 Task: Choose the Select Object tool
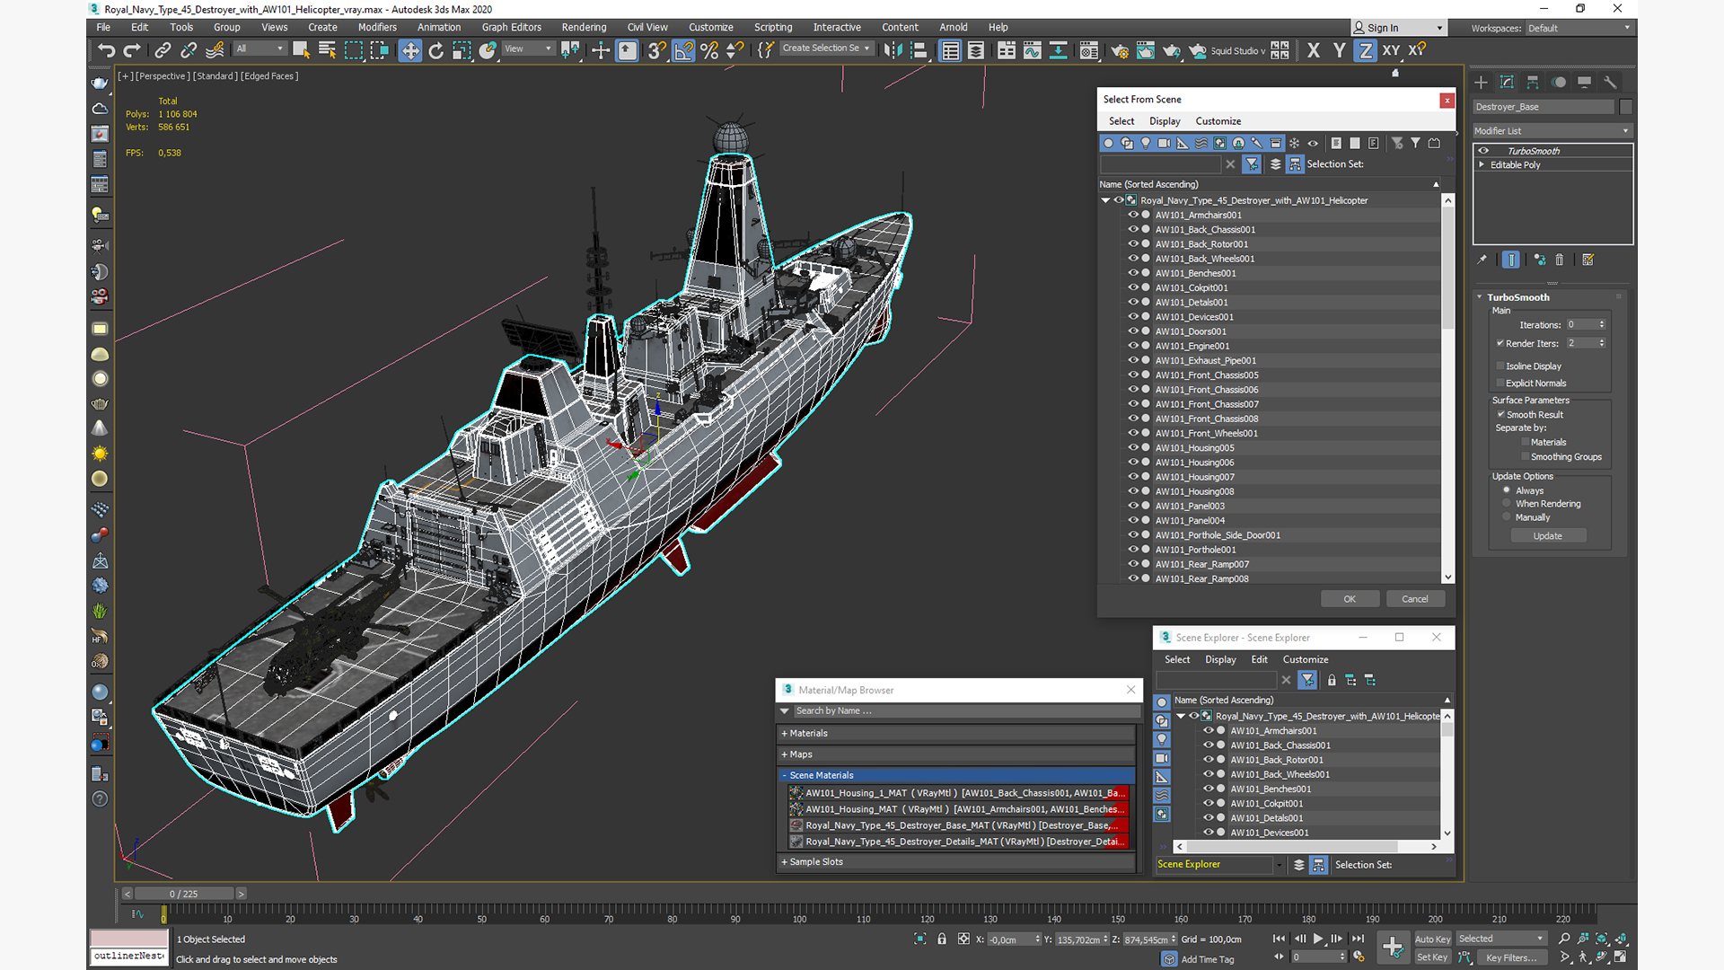click(x=301, y=50)
